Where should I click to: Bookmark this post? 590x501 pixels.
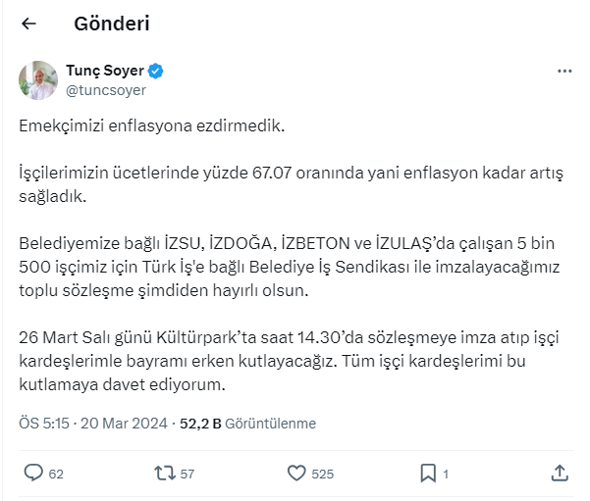[x=428, y=473]
